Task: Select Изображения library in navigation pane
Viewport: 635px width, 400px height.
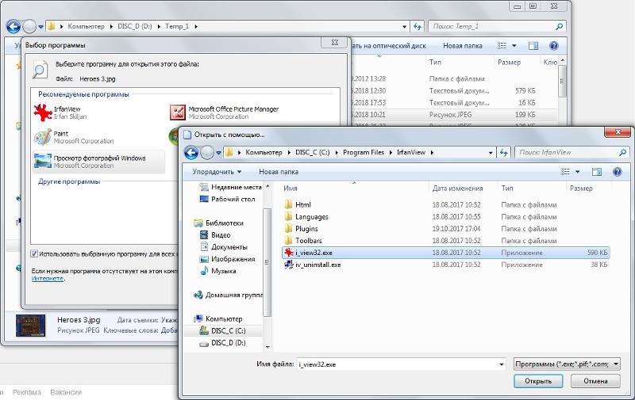Action: coord(228,259)
